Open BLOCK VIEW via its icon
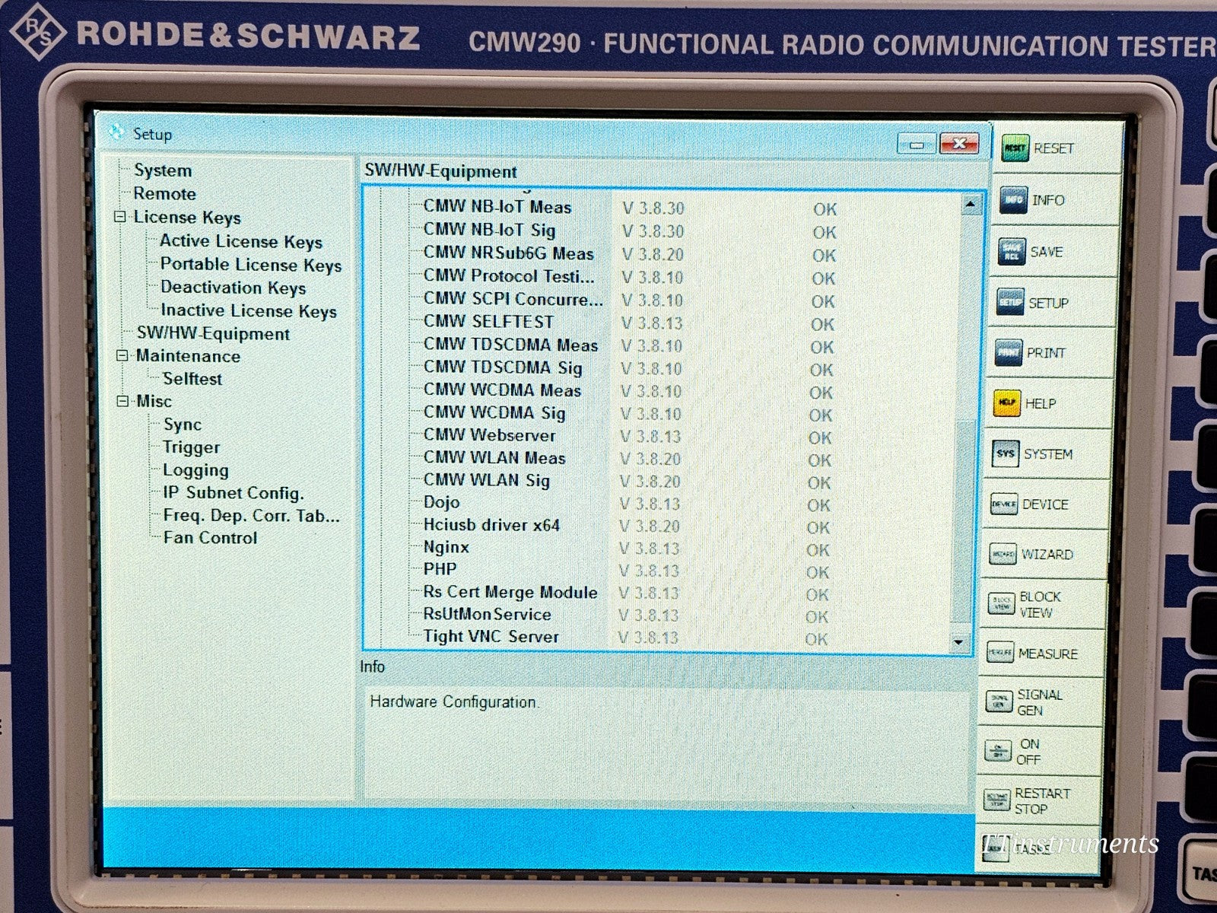This screenshot has height=913, width=1217. 1001,603
